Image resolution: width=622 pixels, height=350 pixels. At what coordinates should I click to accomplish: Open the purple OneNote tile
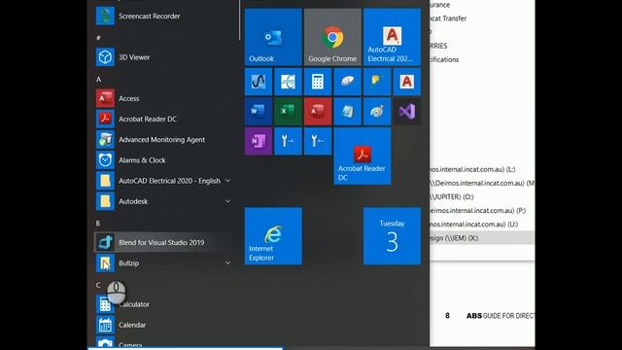[x=259, y=141]
